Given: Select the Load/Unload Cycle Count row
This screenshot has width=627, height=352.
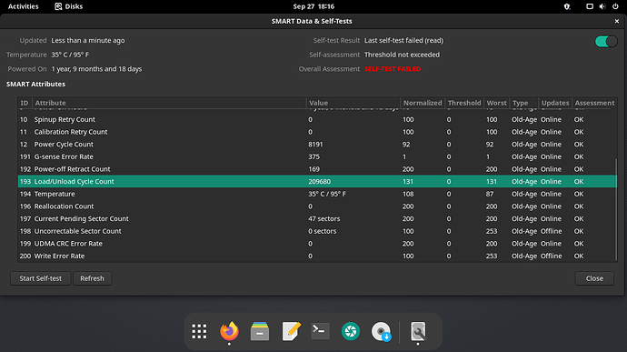Looking at the screenshot, I should [x=317, y=181].
